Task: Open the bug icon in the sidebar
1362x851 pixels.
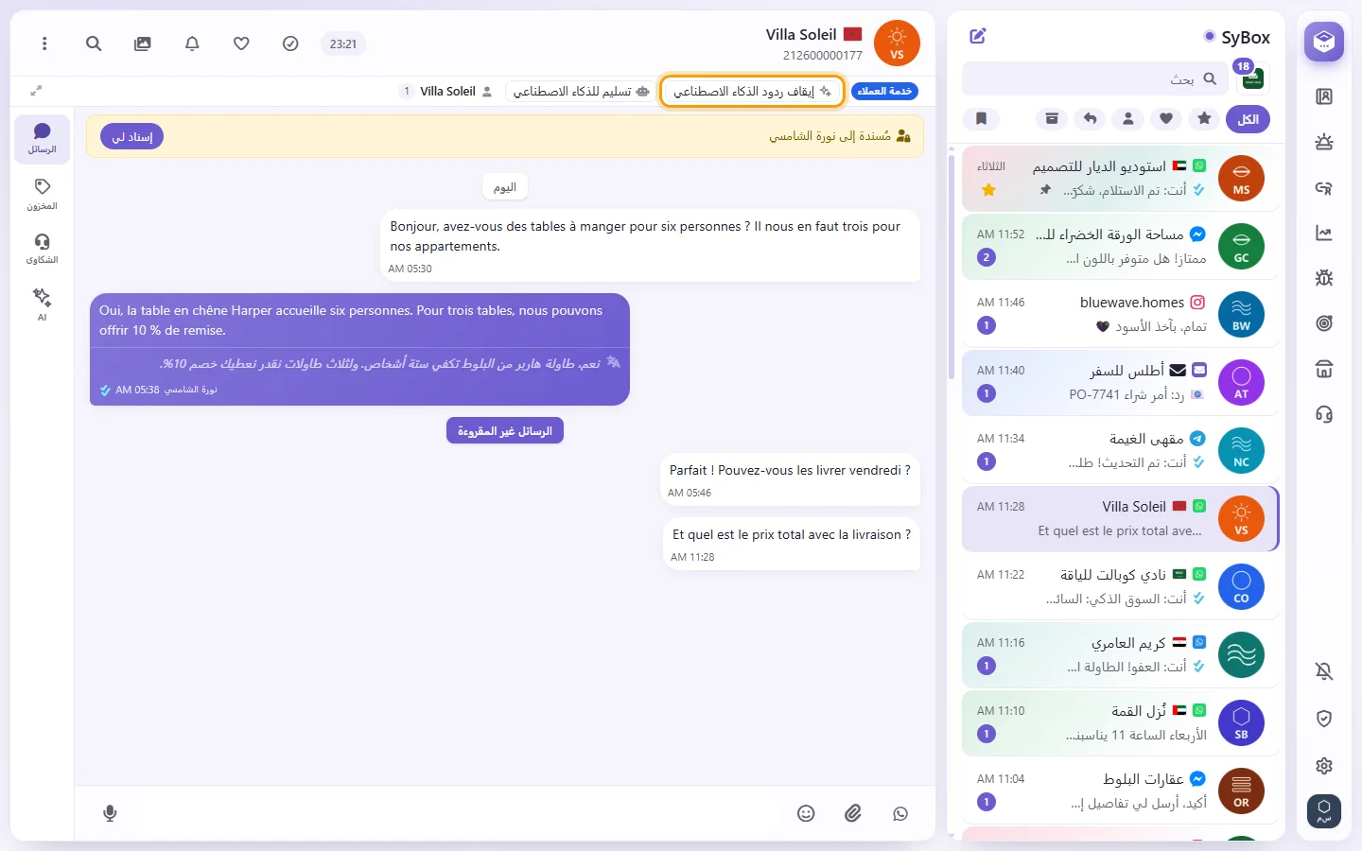Action: pos(1324,278)
